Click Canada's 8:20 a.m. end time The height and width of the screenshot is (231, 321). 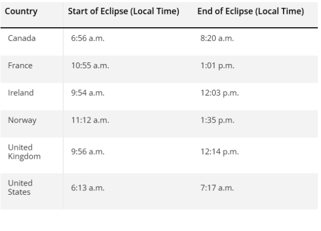217,38
